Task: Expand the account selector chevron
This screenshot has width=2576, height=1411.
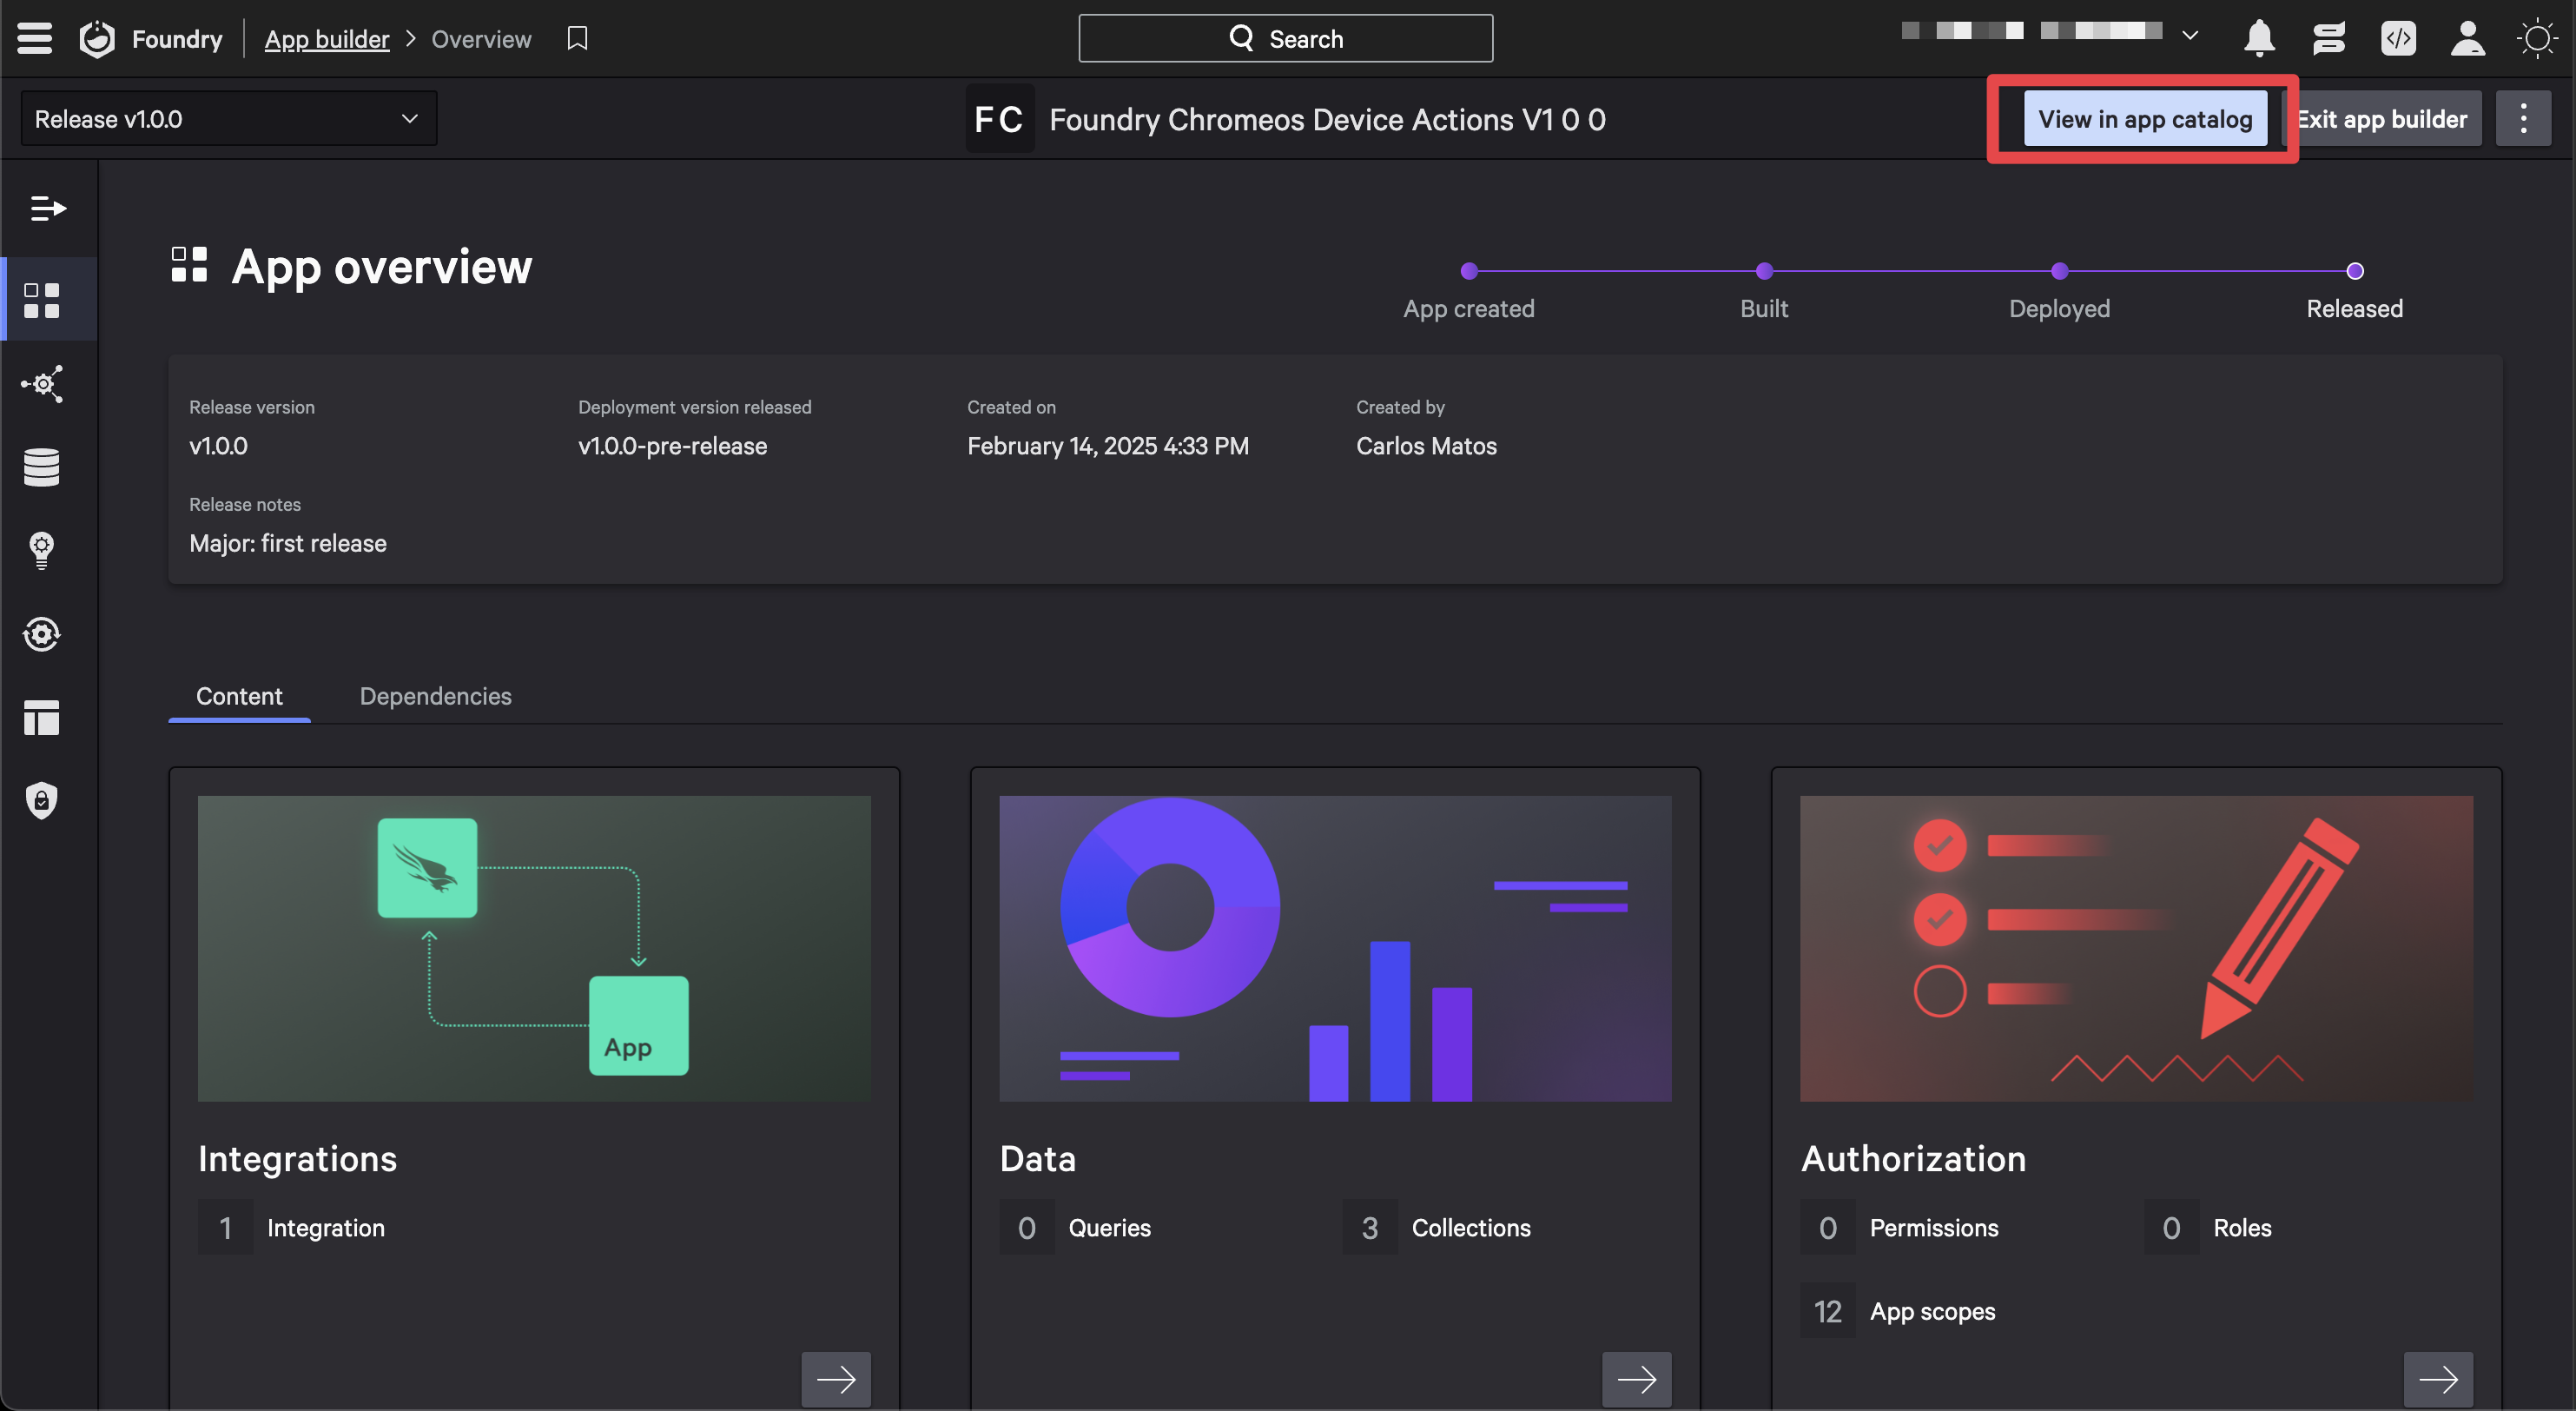Action: 2190,36
